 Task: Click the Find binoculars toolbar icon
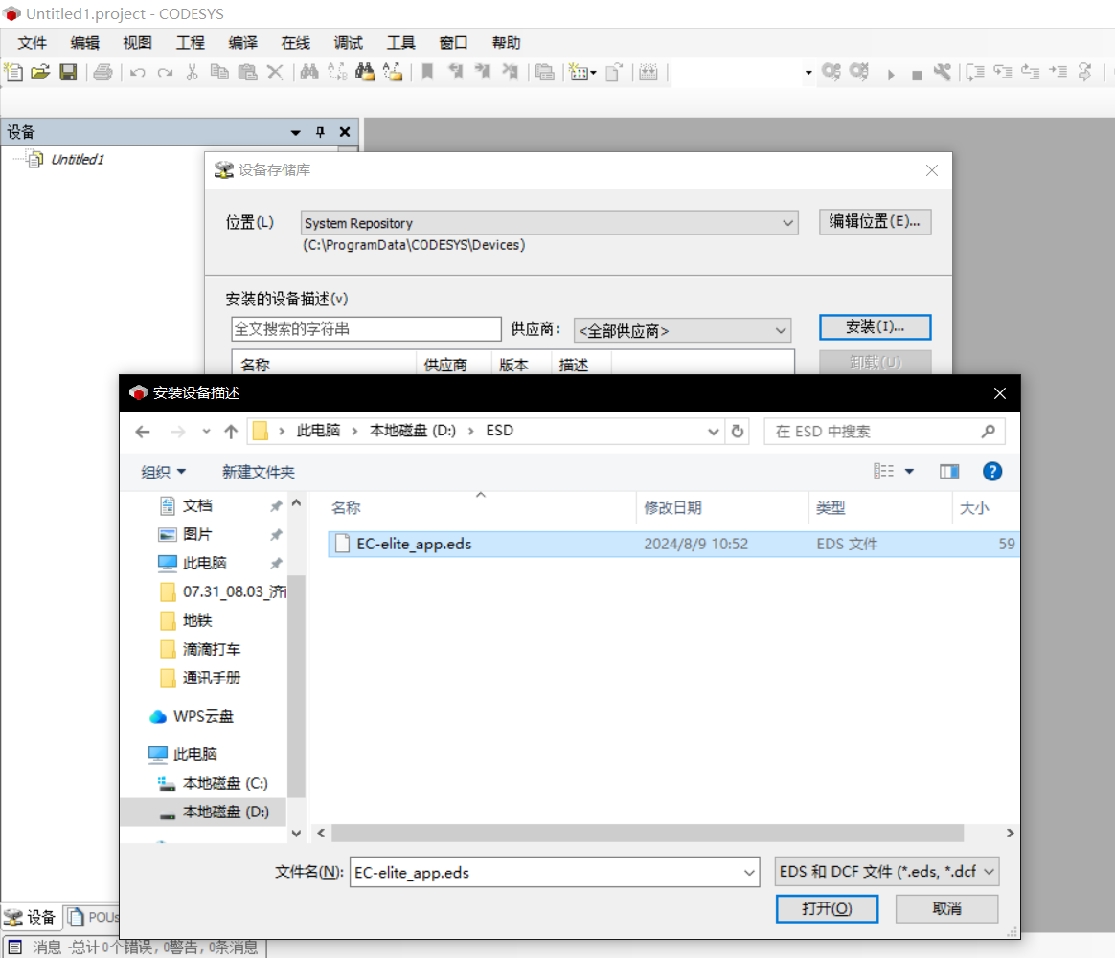308,72
